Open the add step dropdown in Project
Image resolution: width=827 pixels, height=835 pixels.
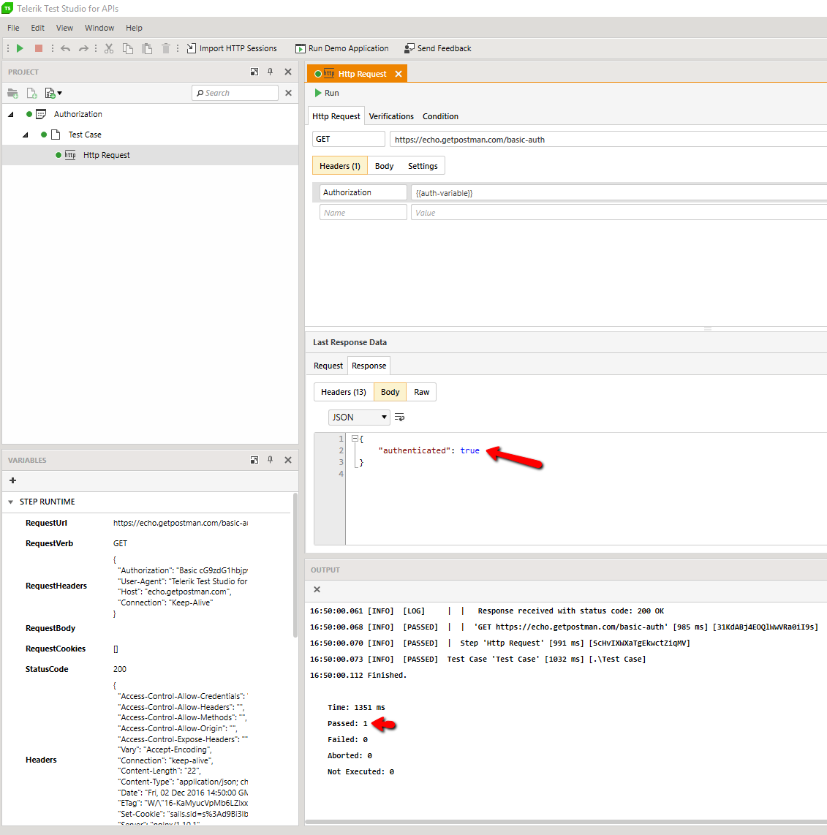(x=53, y=93)
